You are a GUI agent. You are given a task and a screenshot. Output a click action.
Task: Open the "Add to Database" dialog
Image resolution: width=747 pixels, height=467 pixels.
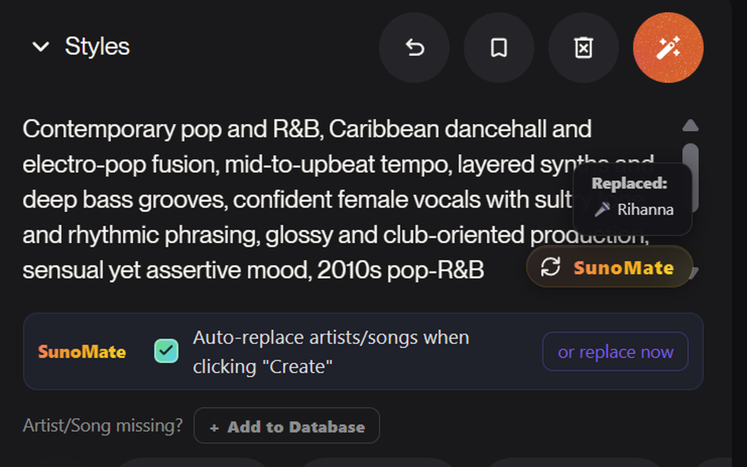(287, 427)
